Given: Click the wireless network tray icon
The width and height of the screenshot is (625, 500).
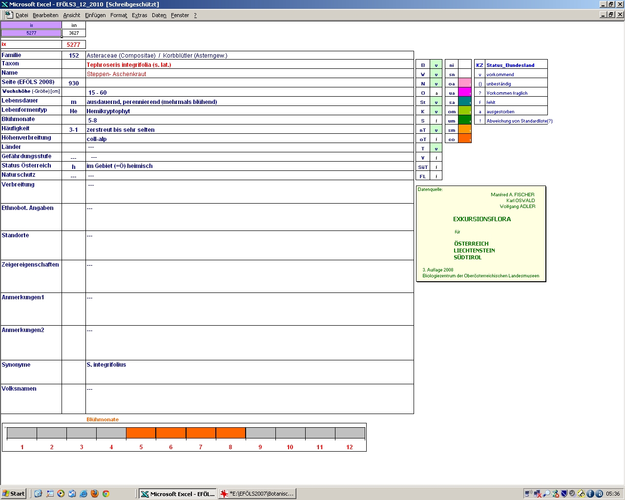Looking at the screenshot, I should pos(528,494).
